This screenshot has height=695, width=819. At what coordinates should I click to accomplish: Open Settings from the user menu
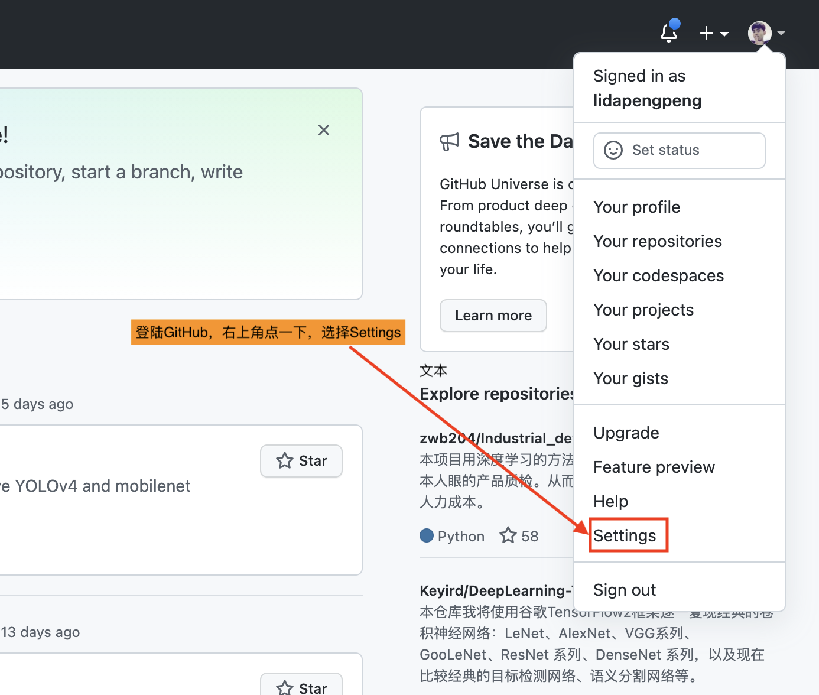(625, 535)
